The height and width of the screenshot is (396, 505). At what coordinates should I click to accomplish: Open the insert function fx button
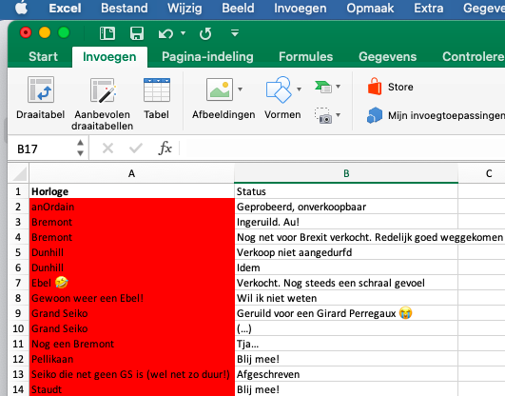point(165,148)
